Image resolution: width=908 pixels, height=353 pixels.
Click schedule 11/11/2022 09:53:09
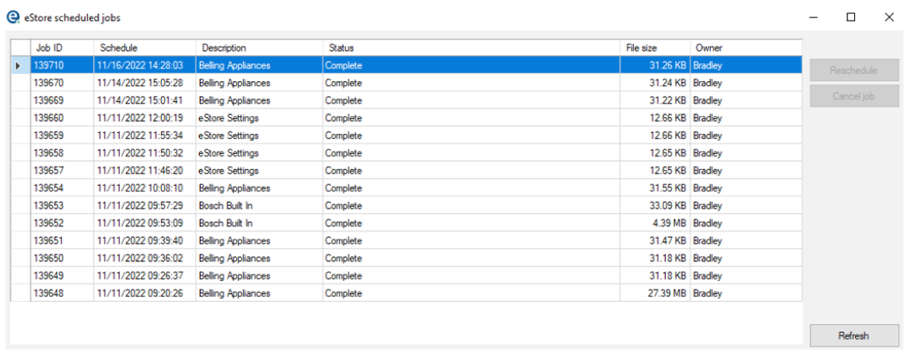coord(144,223)
